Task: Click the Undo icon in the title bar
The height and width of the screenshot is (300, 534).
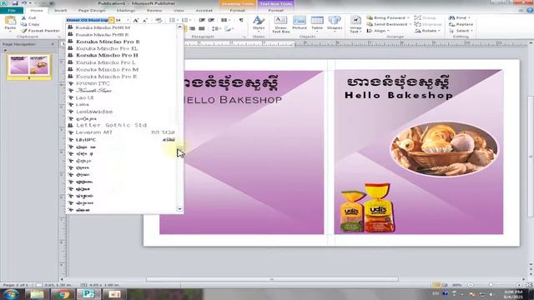Action: tap(24, 3)
